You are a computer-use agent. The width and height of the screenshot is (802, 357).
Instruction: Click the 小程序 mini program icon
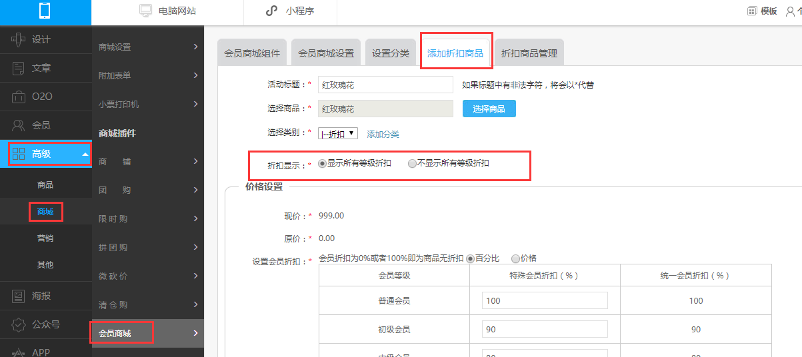click(271, 11)
